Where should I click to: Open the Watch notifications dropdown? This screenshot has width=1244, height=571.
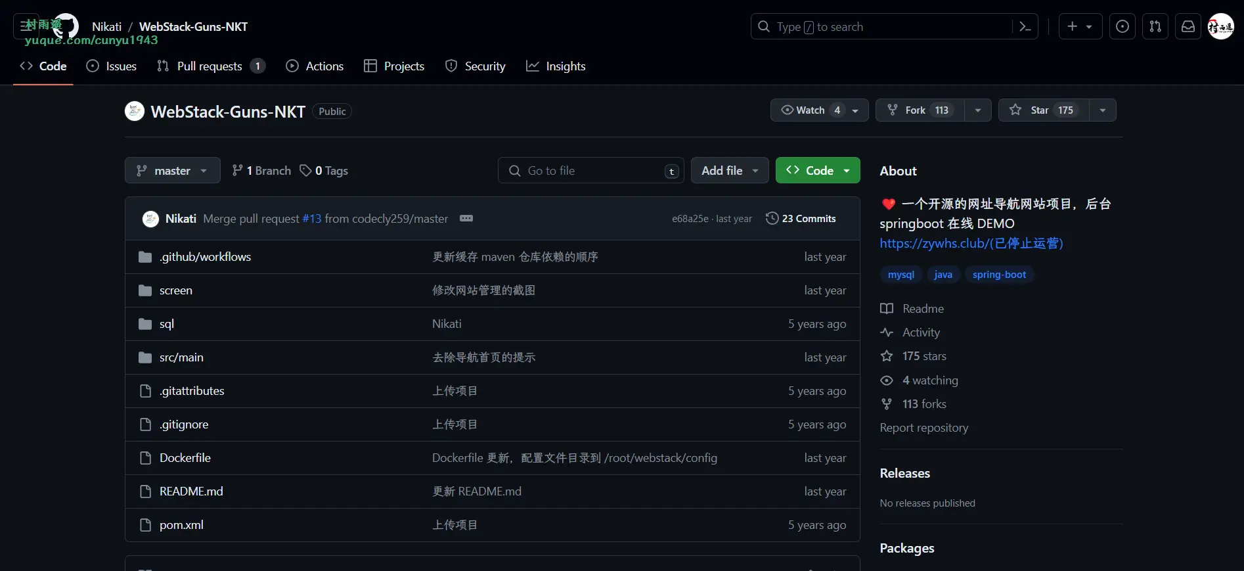pos(819,110)
